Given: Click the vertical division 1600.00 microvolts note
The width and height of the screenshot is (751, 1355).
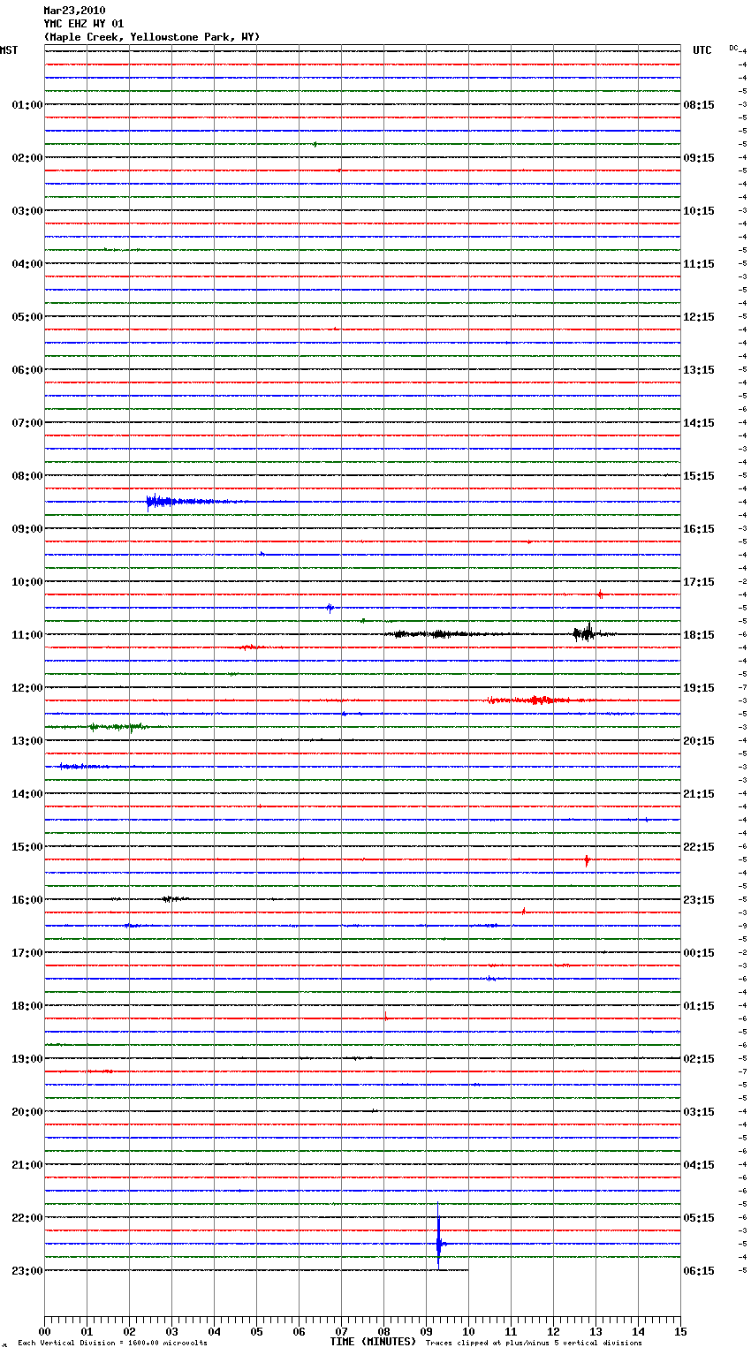Looking at the screenshot, I should coord(113,1344).
